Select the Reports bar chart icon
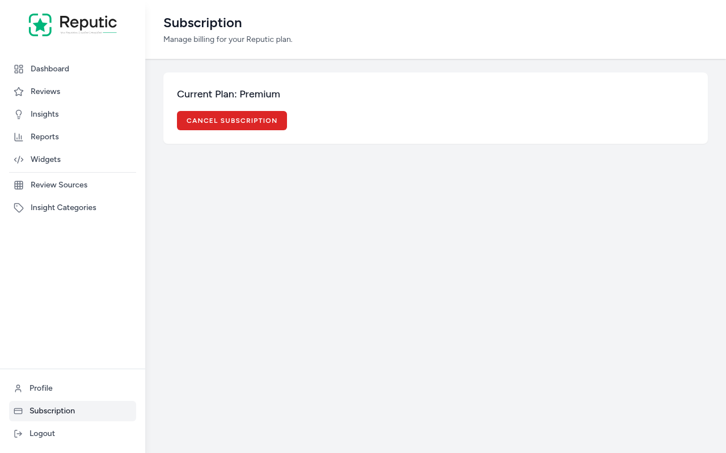 click(x=18, y=136)
